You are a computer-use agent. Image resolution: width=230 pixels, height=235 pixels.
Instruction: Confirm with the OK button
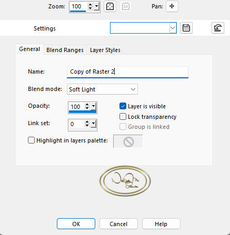coord(76,224)
